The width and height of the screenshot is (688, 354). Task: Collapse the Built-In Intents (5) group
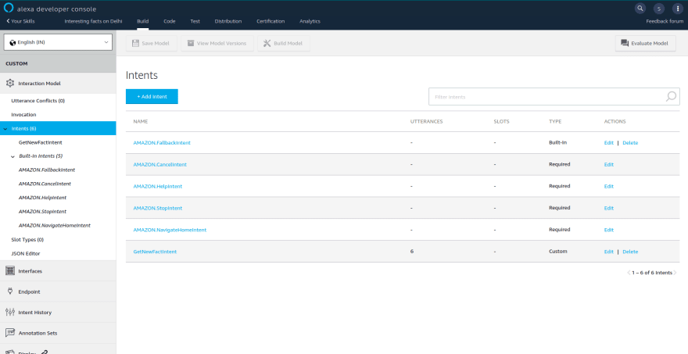click(13, 156)
